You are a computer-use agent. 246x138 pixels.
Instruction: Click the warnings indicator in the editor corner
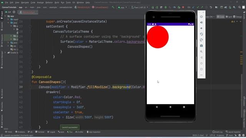tap(233, 21)
